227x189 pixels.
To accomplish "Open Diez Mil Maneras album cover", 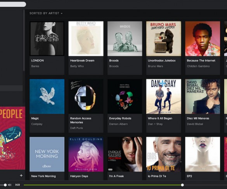I will pyautogui.click(x=203, y=96).
